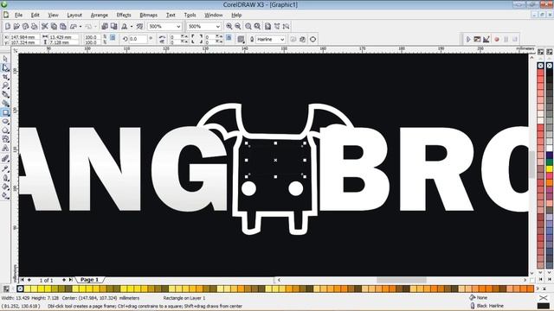Select the Page 1 tab
554x311 pixels.
[90, 280]
